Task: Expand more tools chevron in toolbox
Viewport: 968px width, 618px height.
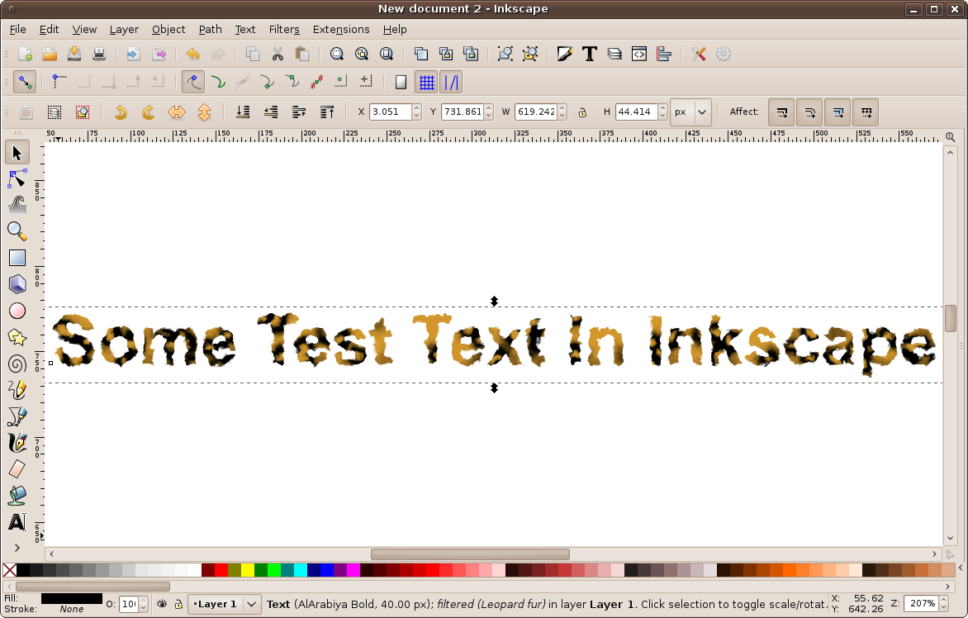Action: tap(17, 547)
